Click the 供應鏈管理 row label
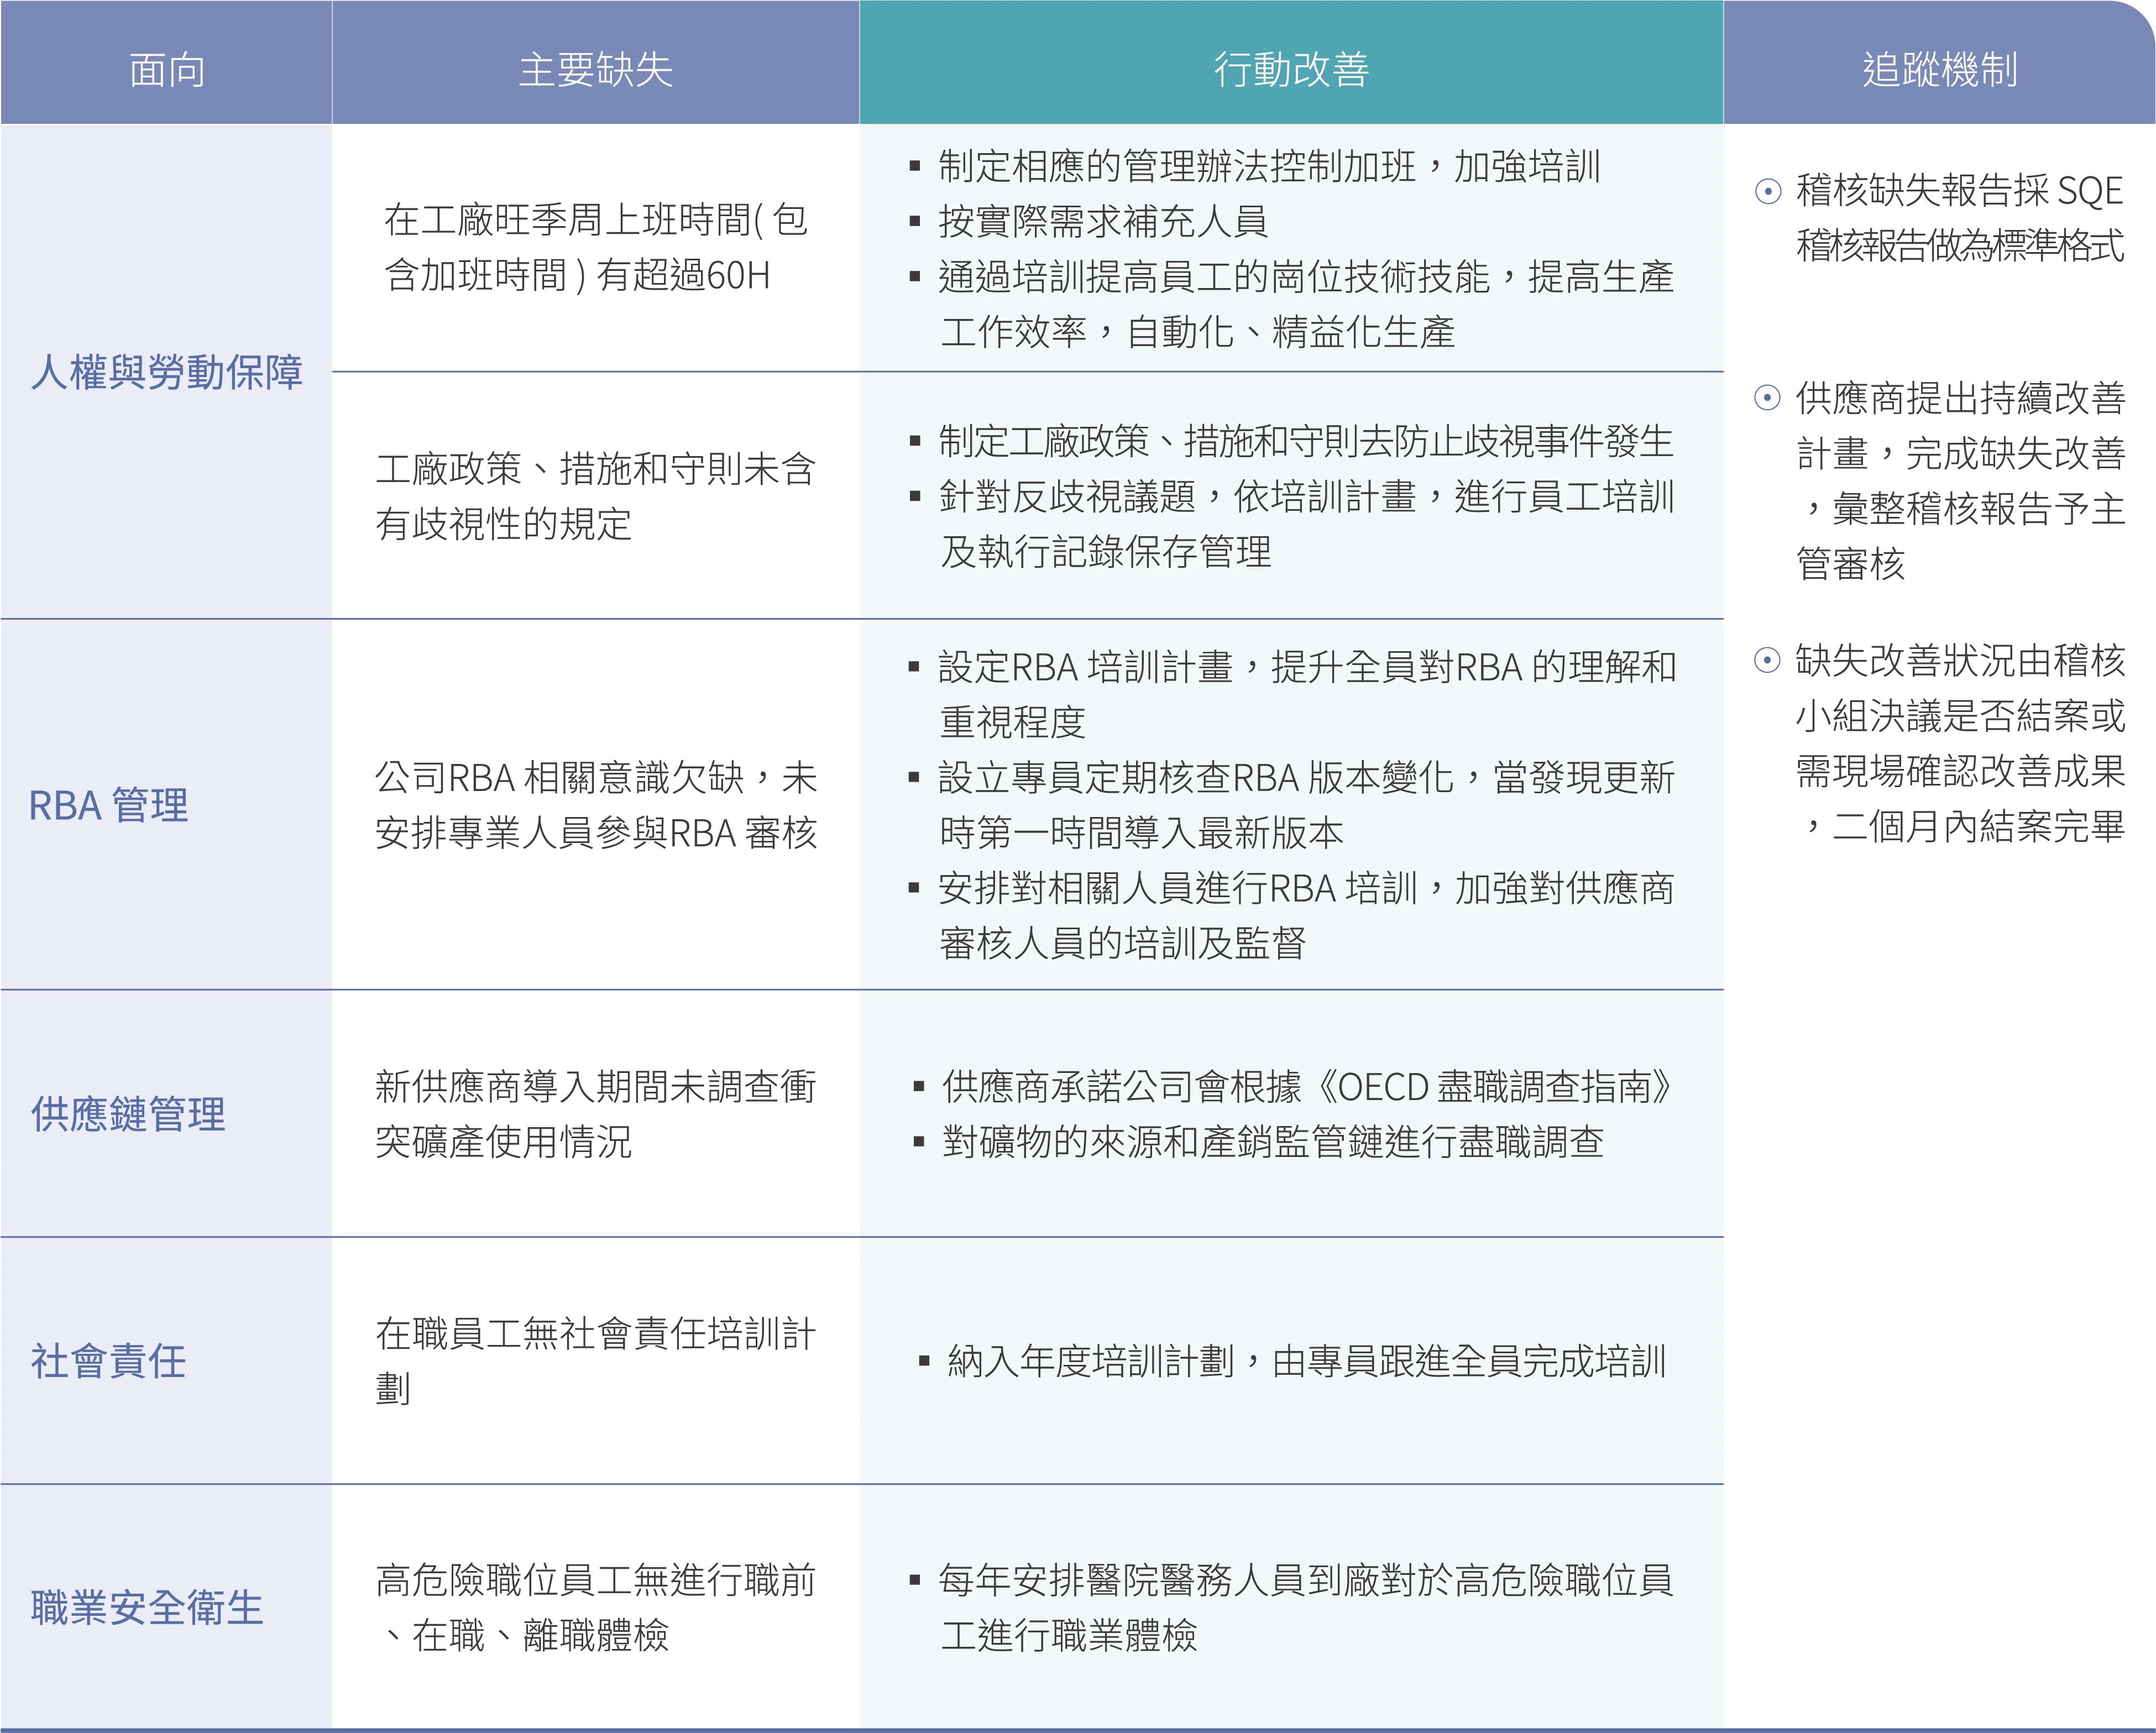Screen dimensions: 2156x1733 [129, 1114]
